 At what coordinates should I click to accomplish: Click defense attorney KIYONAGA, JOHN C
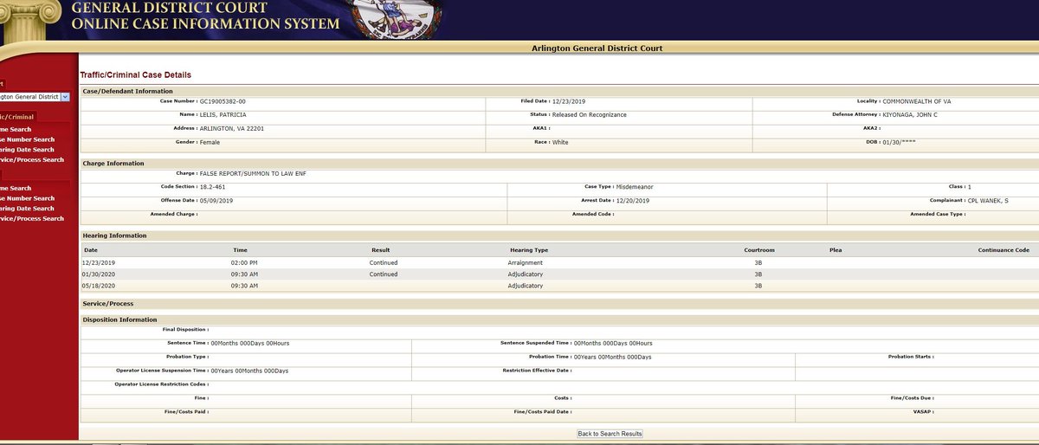click(910, 114)
